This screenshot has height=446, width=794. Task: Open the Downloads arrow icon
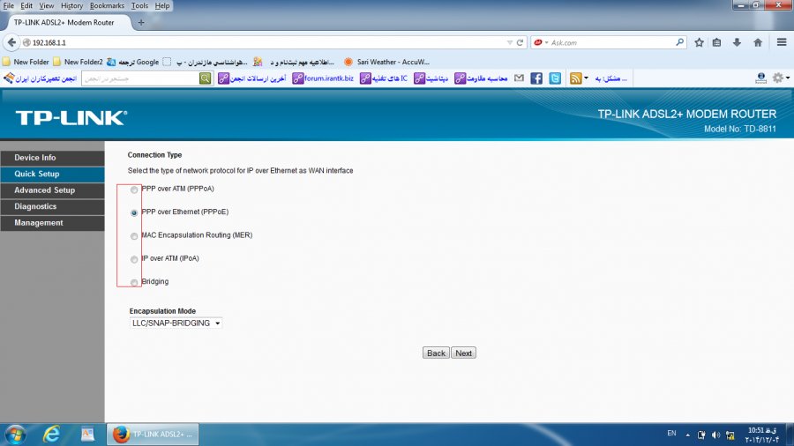737,42
